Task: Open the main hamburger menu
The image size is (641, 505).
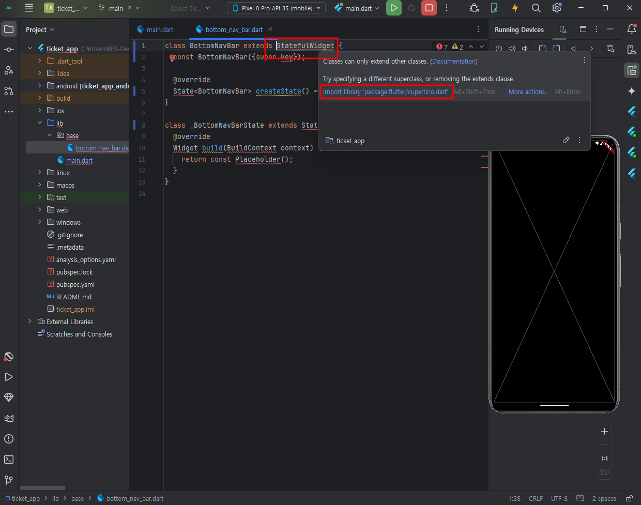Action: [29, 8]
